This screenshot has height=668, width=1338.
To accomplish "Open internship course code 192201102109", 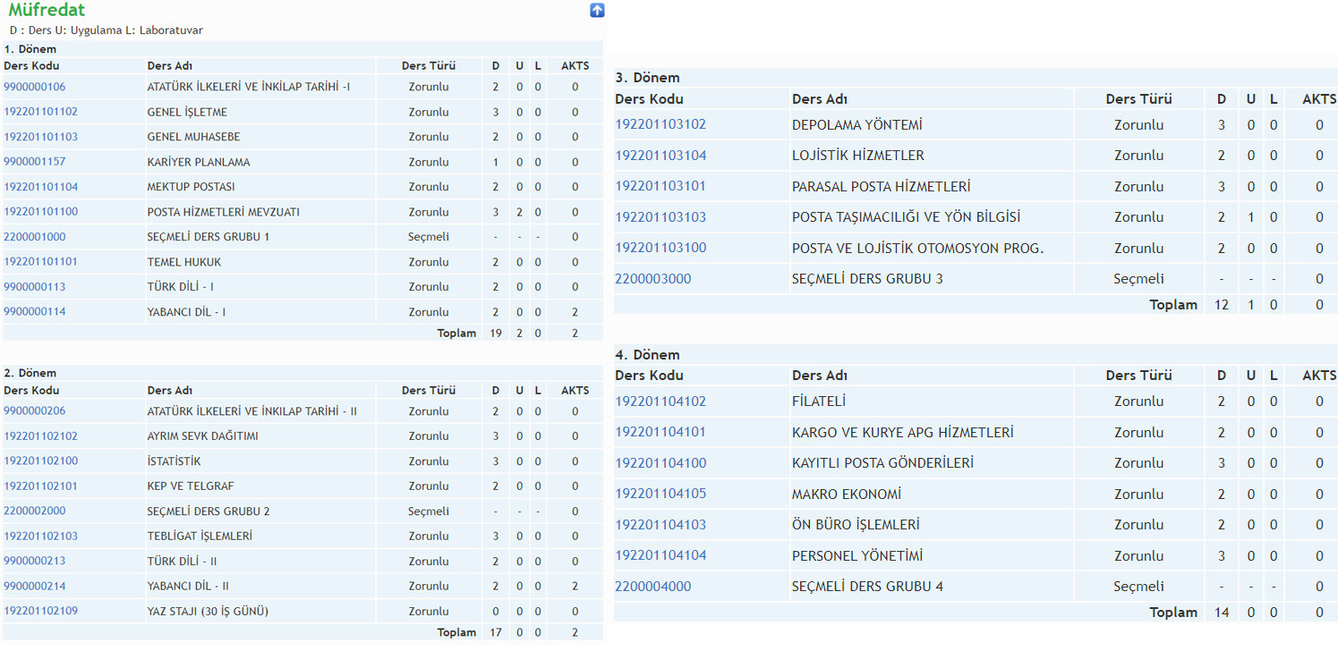I will pyautogui.click(x=41, y=611).
